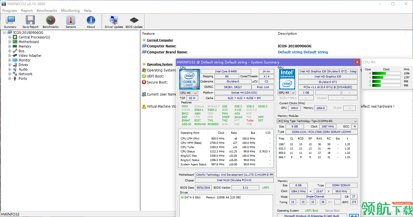Viewport: 413px width, 217px height.
Task: Click the Network tree icon
Action: (15, 74)
